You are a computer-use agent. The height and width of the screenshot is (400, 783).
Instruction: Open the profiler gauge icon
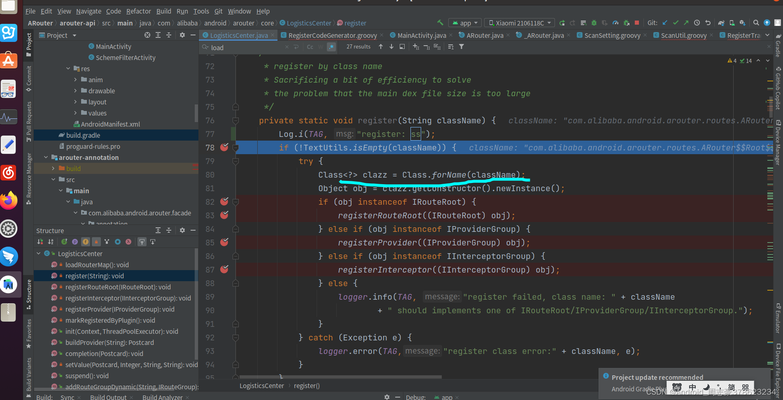tap(615, 23)
